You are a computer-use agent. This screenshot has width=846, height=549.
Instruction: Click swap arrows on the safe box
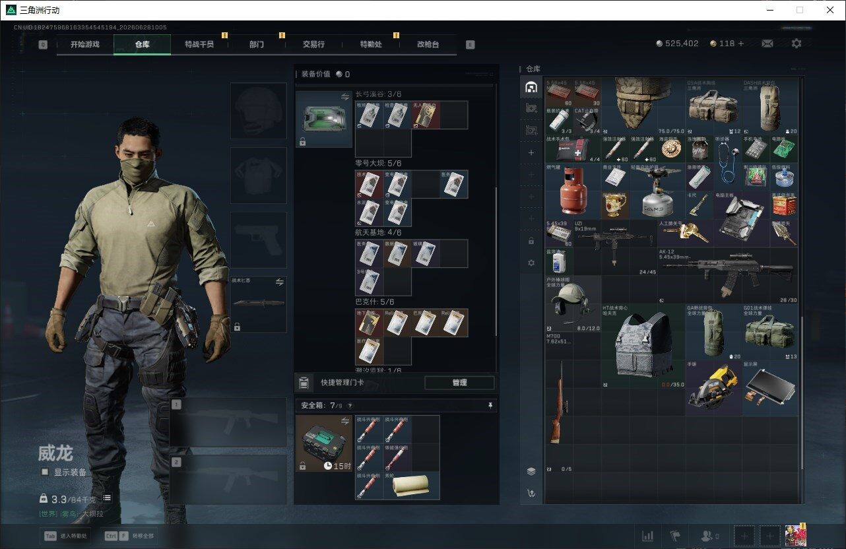click(x=344, y=420)
